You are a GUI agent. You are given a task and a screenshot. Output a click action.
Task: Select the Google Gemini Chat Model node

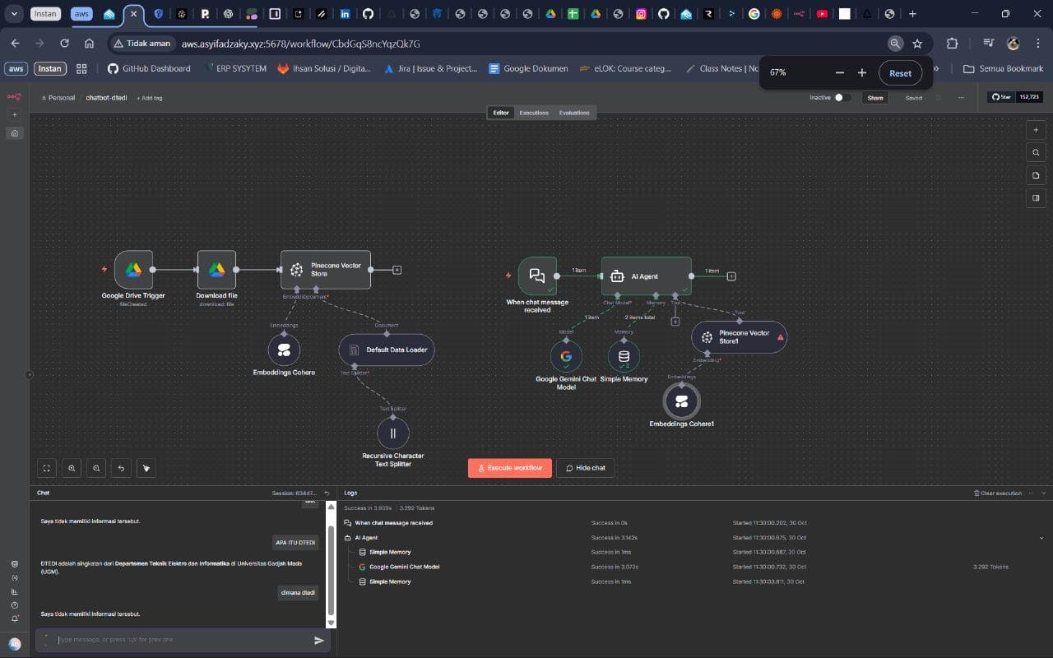tap(565, 356)
